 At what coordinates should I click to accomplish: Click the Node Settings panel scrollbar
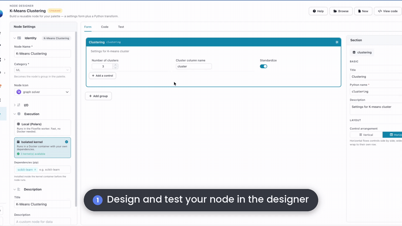click(76, 119)
